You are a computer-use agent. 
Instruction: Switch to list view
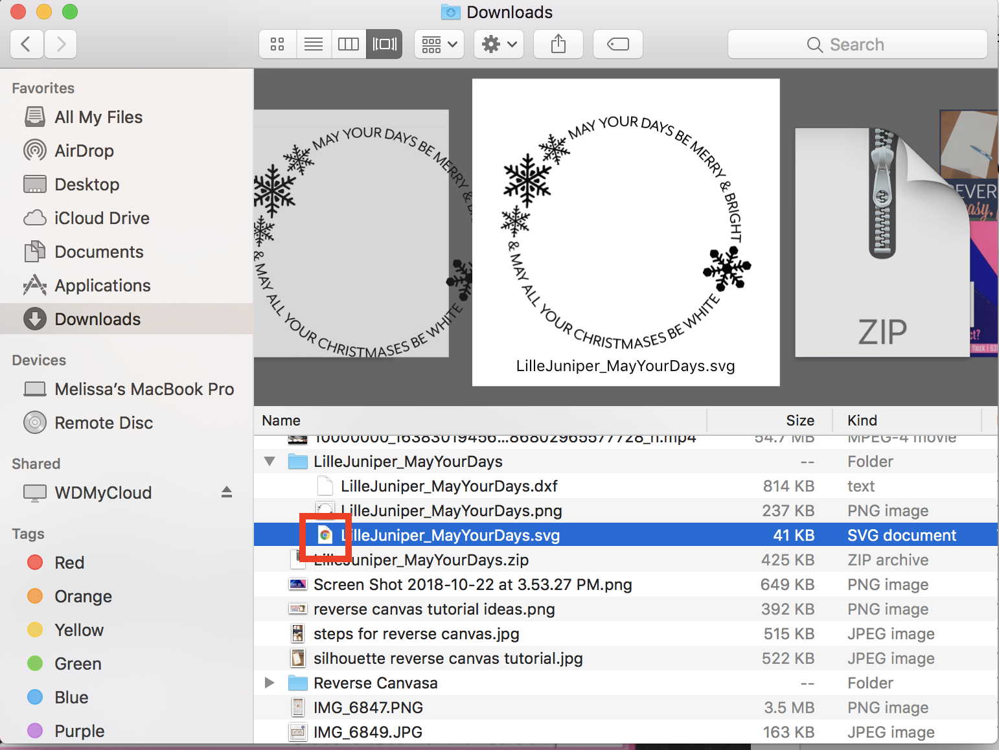click(314, 43)
